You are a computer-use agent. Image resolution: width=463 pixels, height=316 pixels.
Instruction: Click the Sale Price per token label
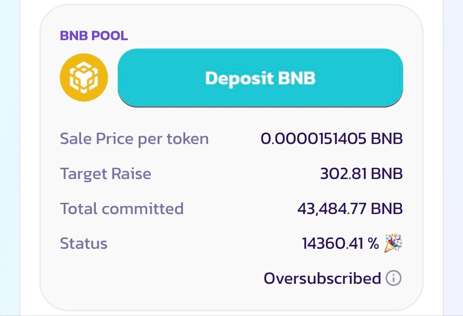point(134,139)
